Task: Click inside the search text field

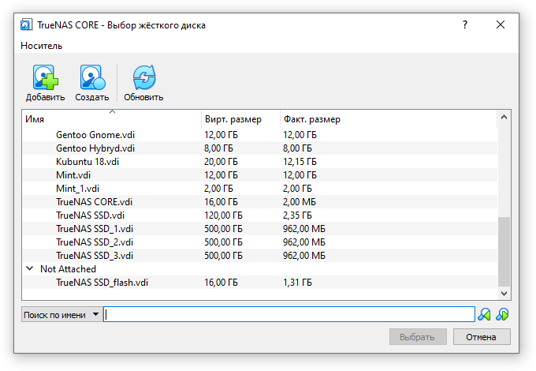Action: (289, 314)
